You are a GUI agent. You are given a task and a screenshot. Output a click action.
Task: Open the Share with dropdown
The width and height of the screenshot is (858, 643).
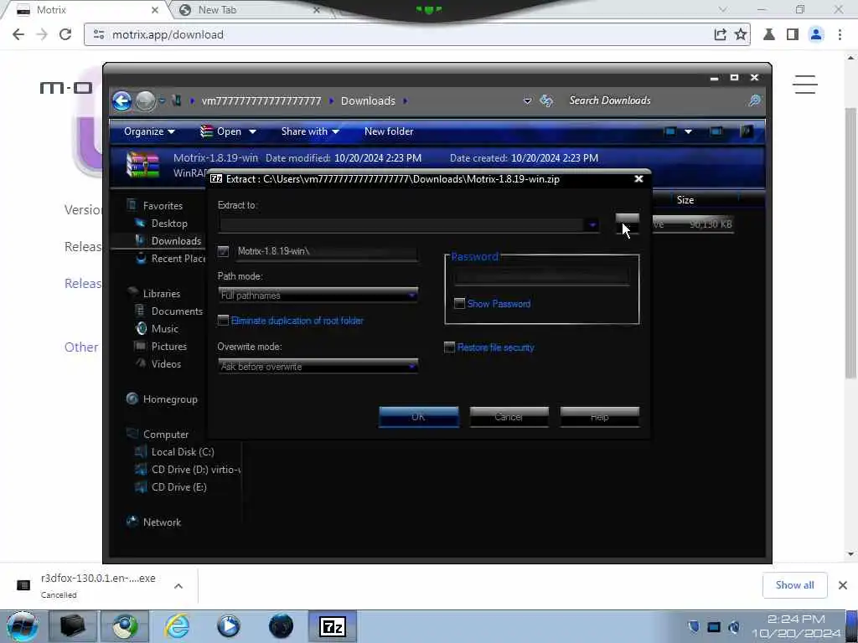[310, 131]
